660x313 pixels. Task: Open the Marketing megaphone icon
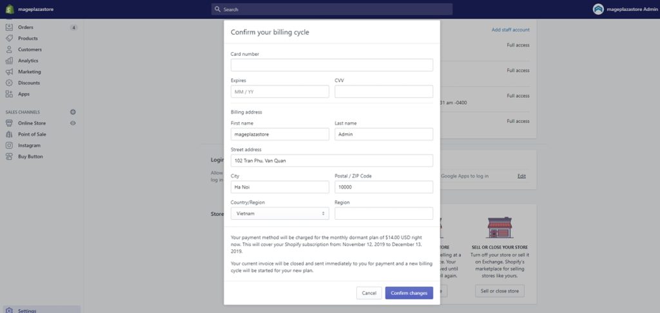[9, 72]
